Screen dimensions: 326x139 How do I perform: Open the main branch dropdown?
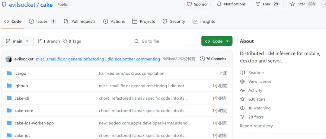17,41
